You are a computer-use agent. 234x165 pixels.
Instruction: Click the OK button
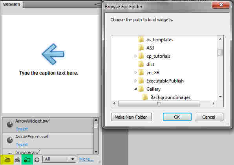pyautogui.click(x=177, y=117)
